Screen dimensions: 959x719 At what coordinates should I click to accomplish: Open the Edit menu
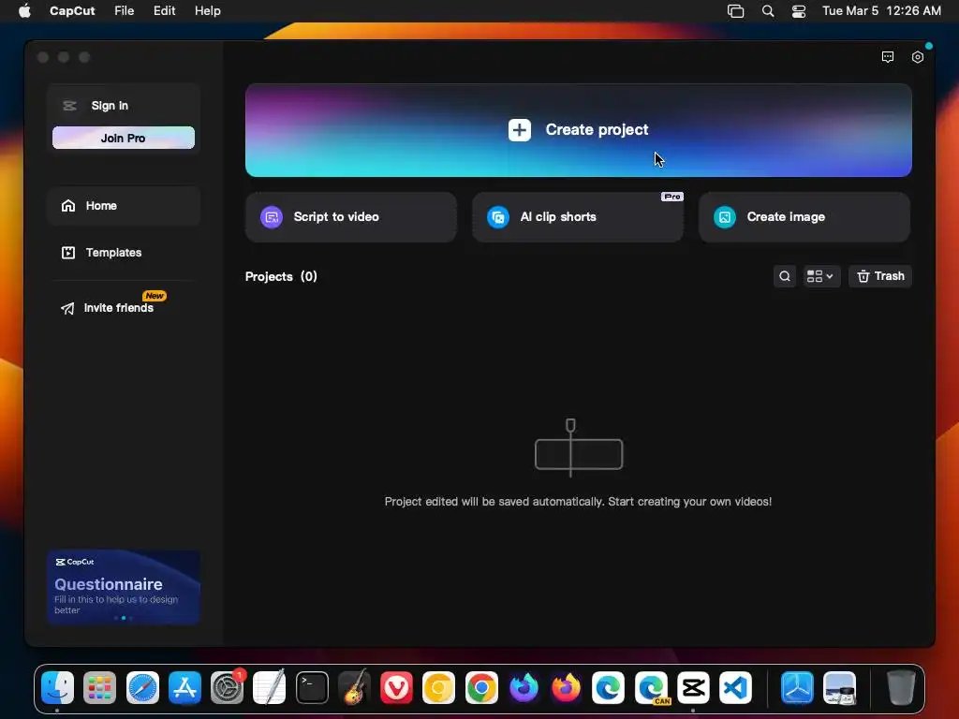pos(164,11)
